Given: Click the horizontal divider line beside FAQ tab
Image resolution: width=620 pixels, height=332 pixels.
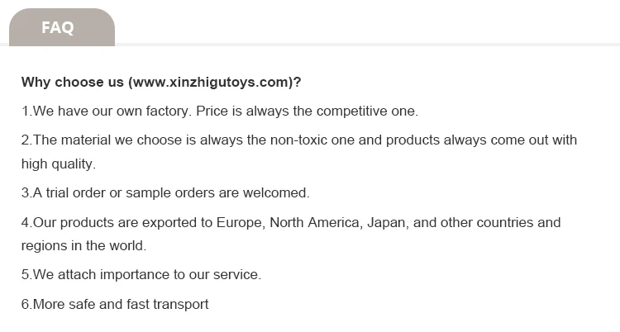Looking at the screenshot, I should [x=364, y=44].
